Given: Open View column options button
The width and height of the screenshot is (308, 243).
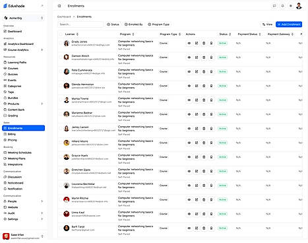Looking at the screenshot, I should pyautogui.click(x=267, y=24).
